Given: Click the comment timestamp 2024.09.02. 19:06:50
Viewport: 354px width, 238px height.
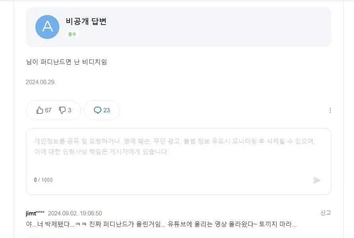Looking at the screenshot, I should tap(75, 213).
